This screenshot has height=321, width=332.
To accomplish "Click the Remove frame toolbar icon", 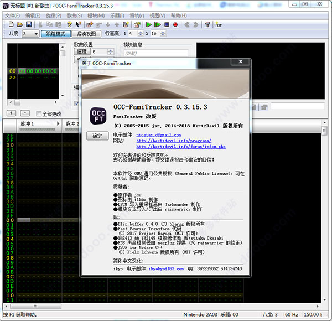I will click(98, 24).
